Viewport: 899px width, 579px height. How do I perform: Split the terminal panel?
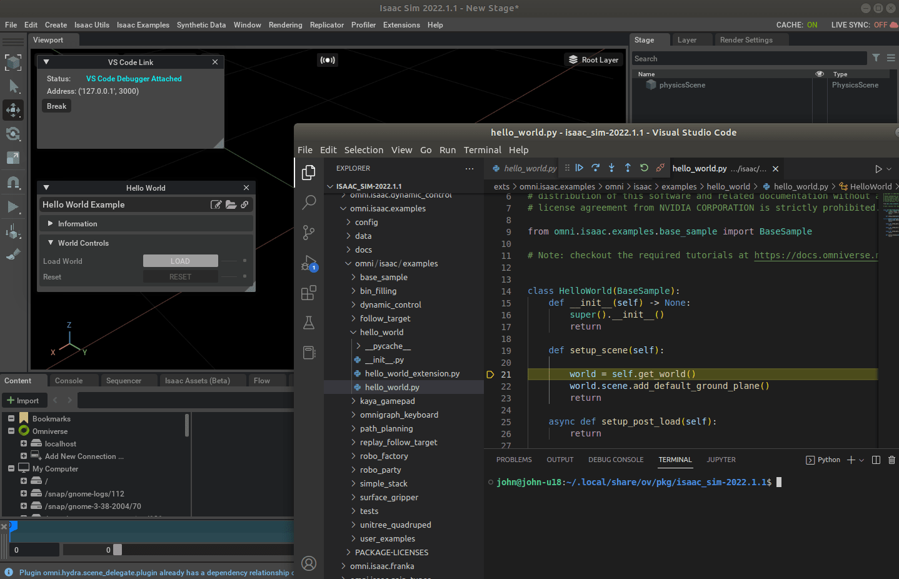[876, 460]
